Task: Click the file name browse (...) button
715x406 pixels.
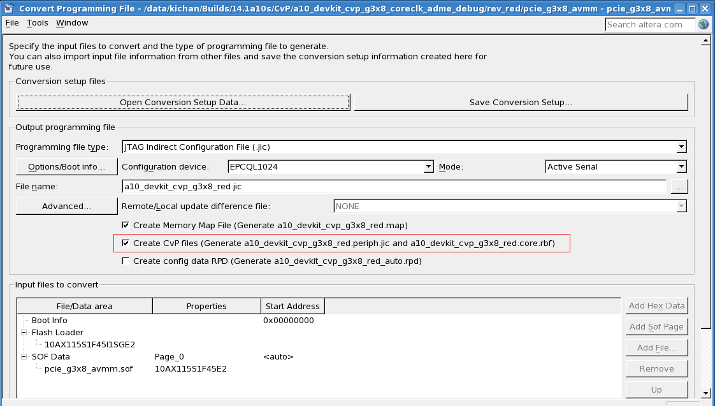Action: click(679, 187)
